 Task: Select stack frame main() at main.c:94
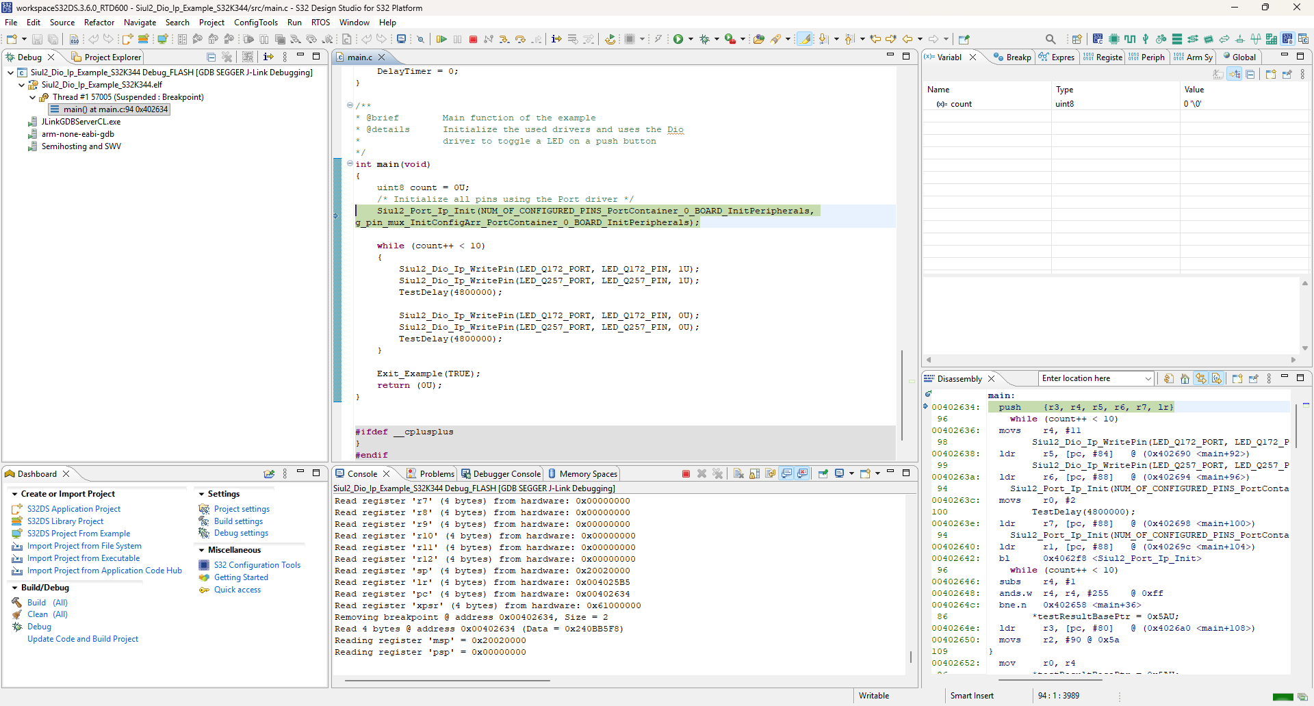109,109
